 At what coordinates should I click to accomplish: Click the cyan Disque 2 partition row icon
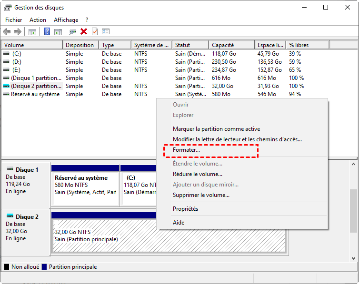pos(6,86)
